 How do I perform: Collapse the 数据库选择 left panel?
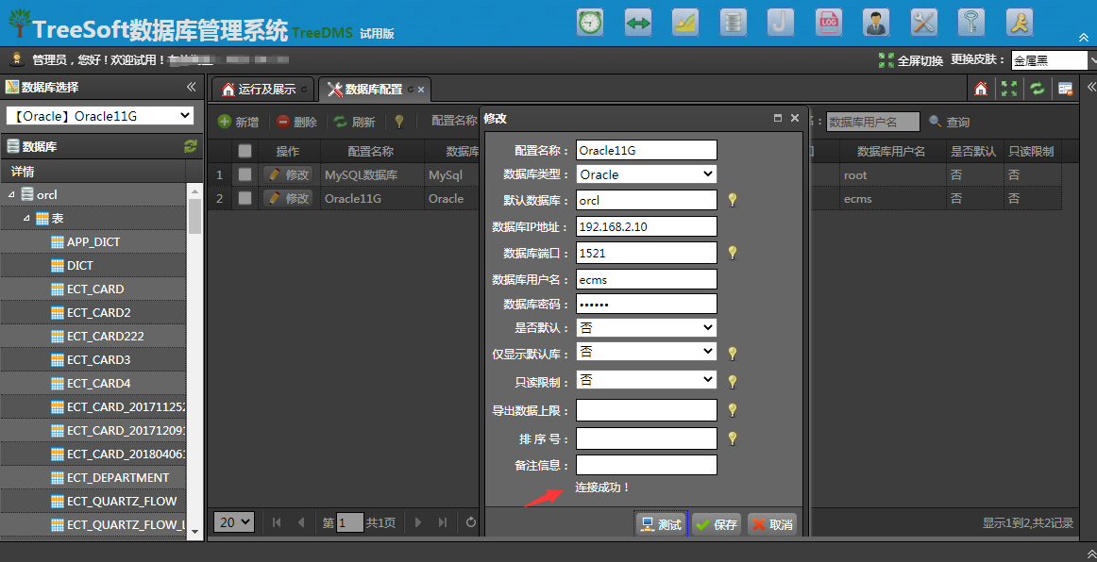[191, 87]
